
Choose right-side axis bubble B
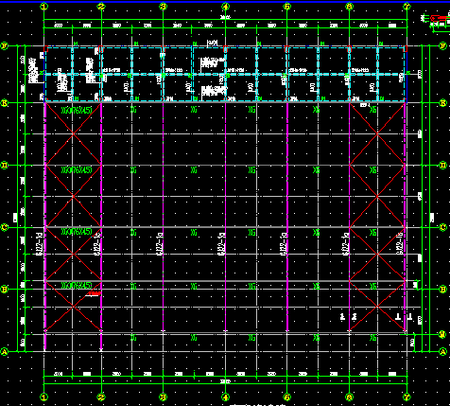click(443, 289)
